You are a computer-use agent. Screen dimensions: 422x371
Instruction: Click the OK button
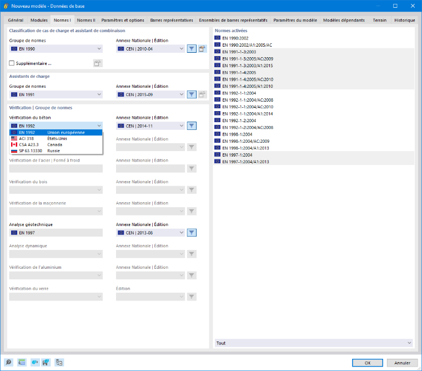pyautogui.click(x=368, y=363)
